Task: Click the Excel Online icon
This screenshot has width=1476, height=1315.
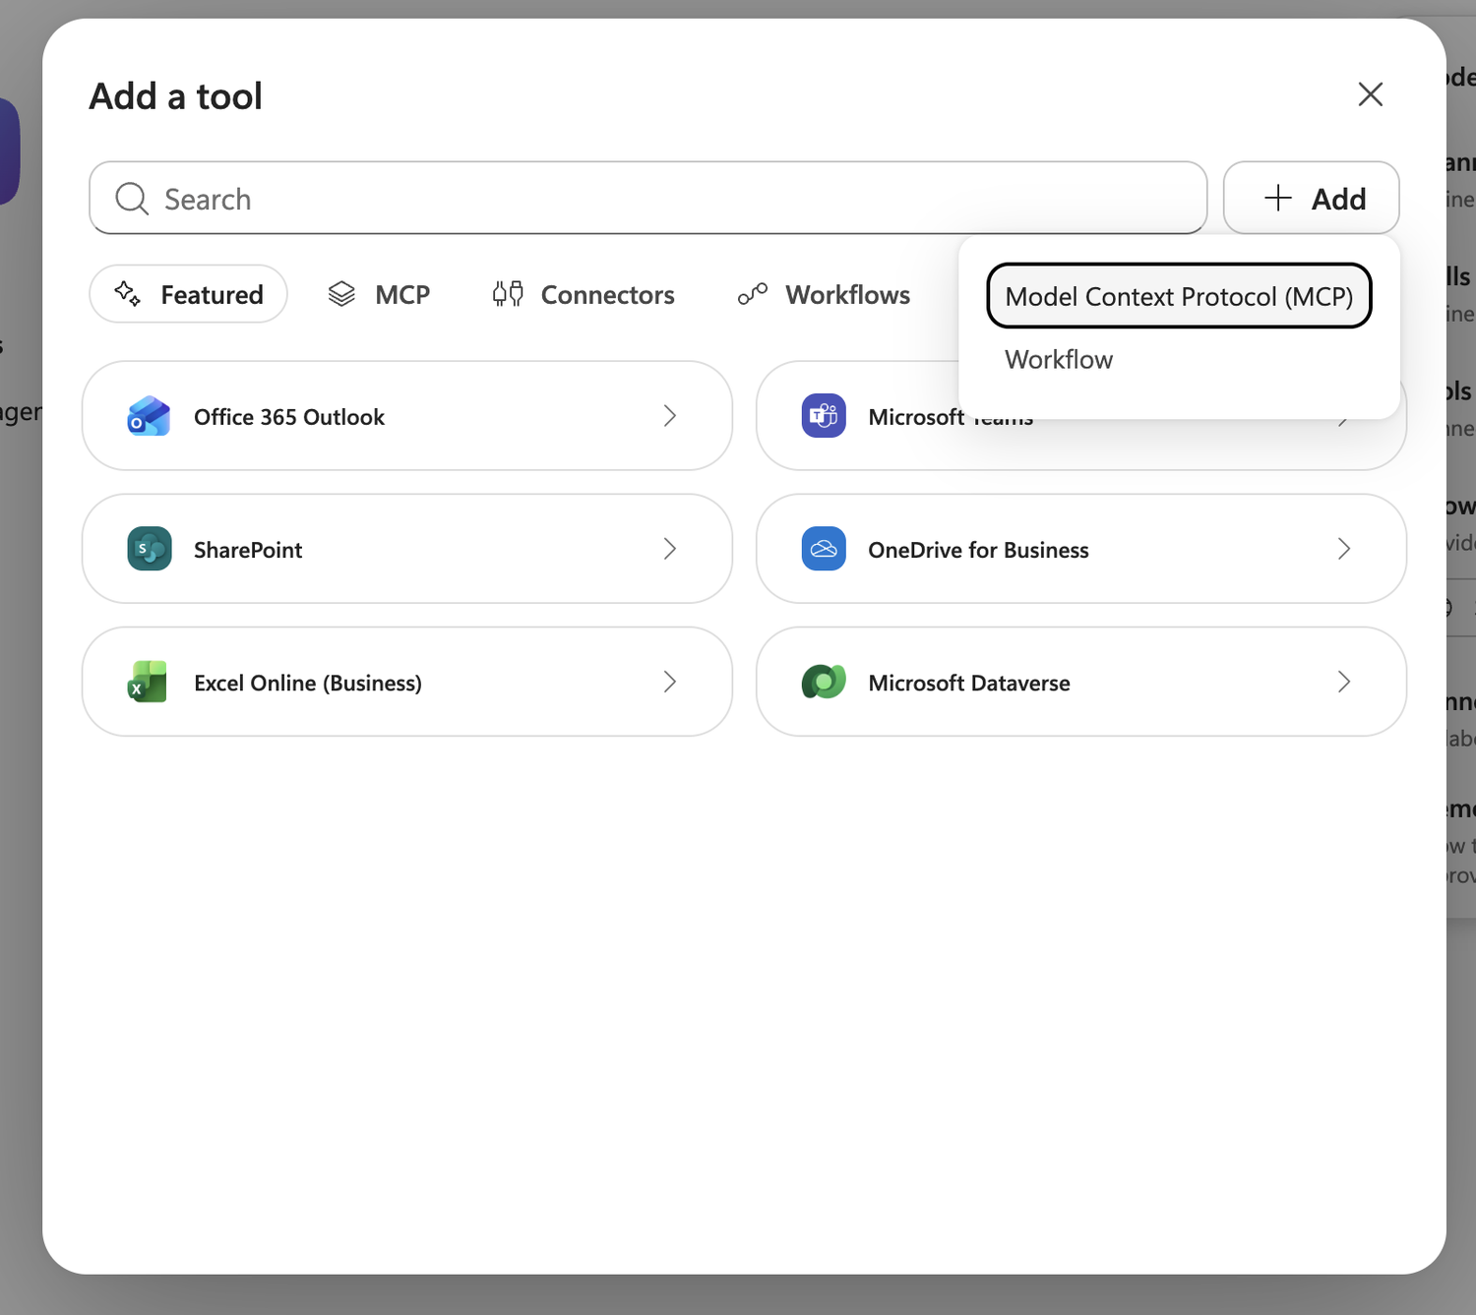Action: (x=148, y=682)
